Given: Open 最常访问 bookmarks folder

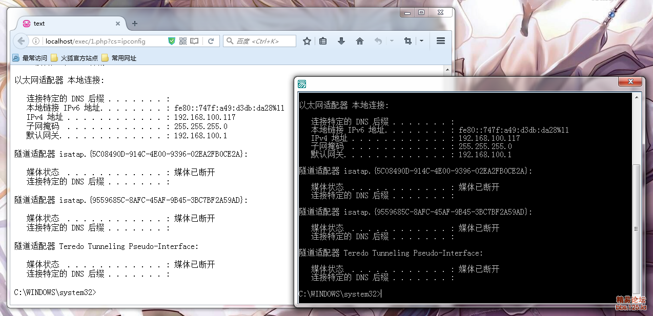Looking at the screenshot, I should point(30,58).
